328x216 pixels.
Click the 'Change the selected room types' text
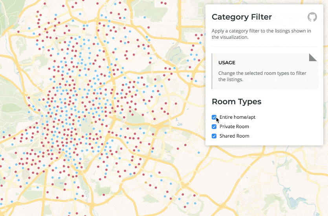(x=262, y=76)
